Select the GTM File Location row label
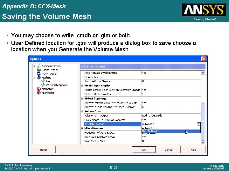 (x=113, y=124)
